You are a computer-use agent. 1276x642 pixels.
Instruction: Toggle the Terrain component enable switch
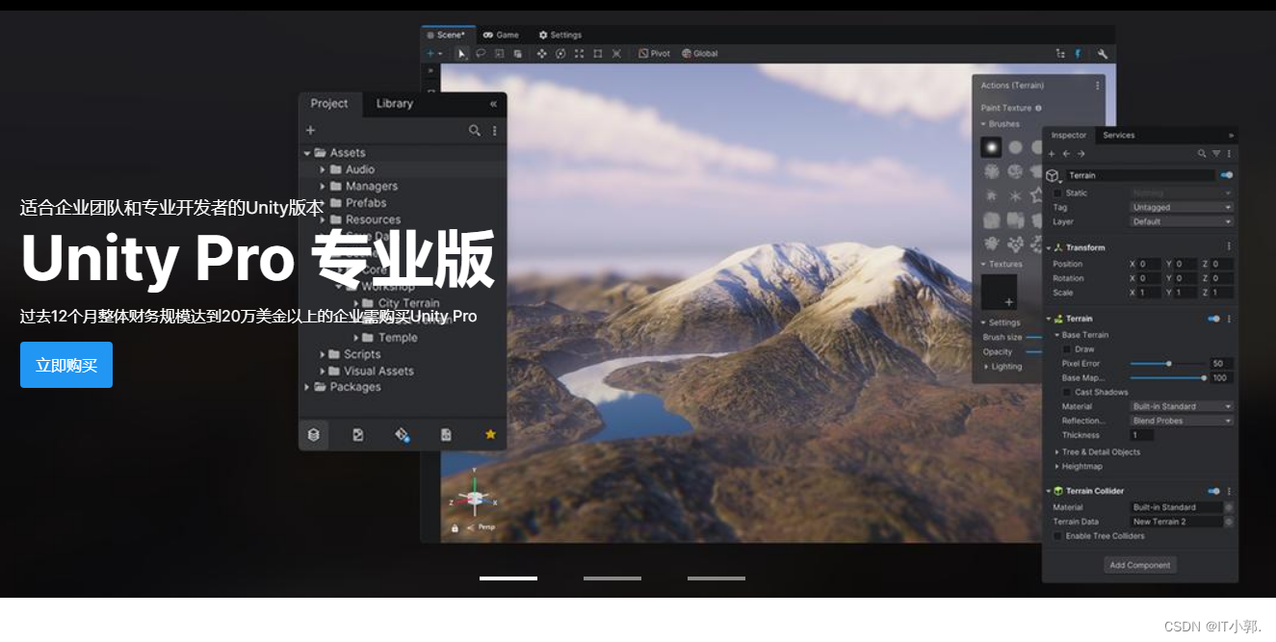pyautogui.click(x=1213, y=319)
